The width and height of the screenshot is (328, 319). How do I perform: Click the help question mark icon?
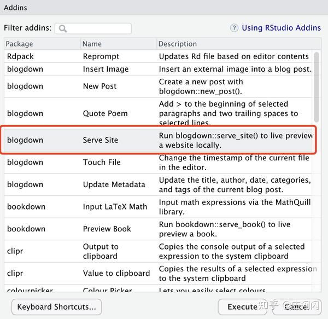[x=234, y=28]
